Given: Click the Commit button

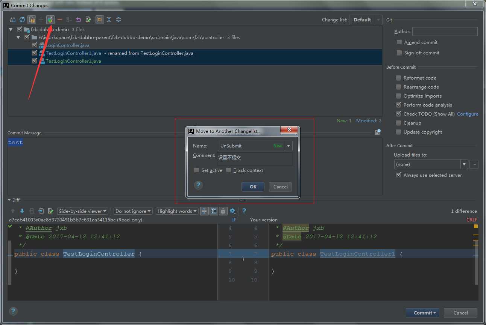Looking at the screenshot, I should [x=422, y=313].
